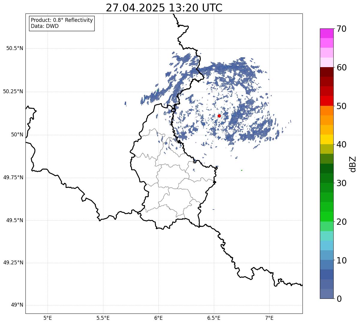Viewport: 360px width, 324px height.
Task: Click the 'Data: DWD' label
Action: (x=45, y=26)
